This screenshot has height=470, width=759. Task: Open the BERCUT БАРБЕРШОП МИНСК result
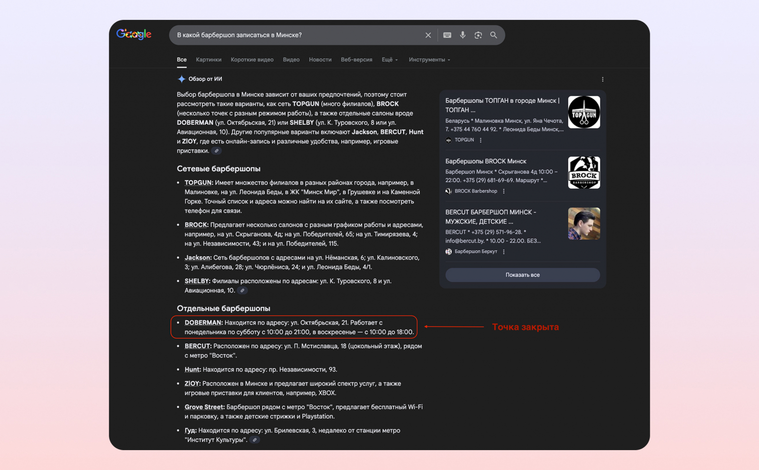point(491,217)
